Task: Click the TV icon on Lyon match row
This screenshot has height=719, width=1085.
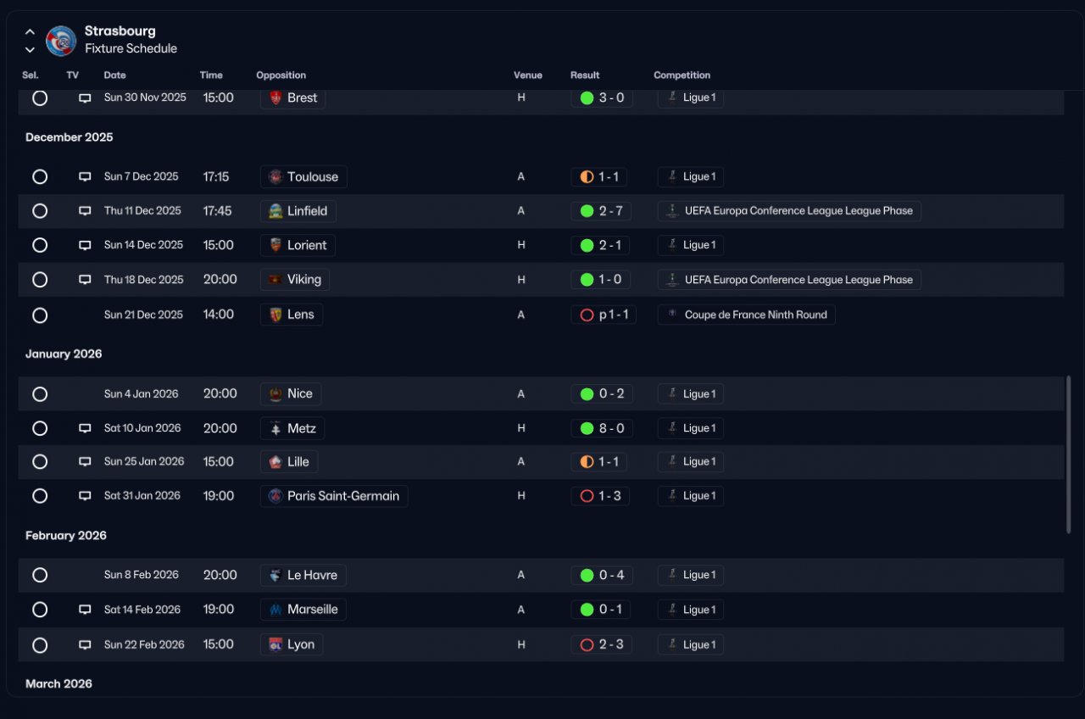Action: tap(85, 644)
